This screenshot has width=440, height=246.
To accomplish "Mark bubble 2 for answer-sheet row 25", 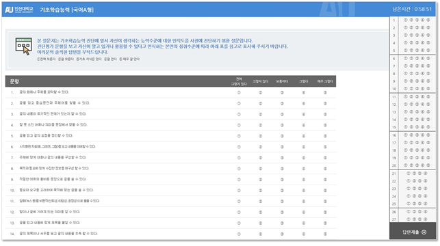I will click(x=414, y=204).
